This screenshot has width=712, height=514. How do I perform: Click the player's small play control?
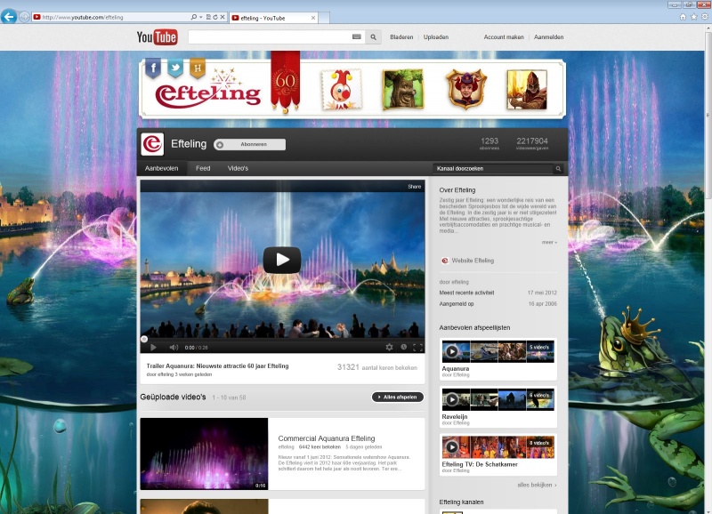[x=153, y=348]
